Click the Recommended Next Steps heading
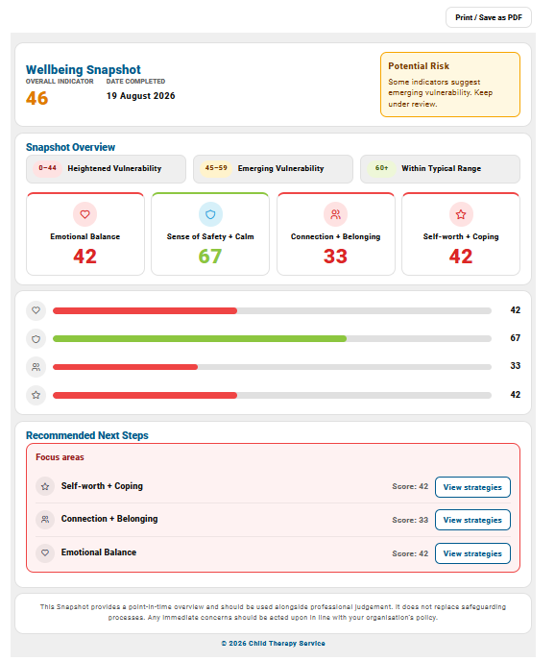Image resolution: width=555 pixels, height=662 pixels. click(x=87, y=435)
